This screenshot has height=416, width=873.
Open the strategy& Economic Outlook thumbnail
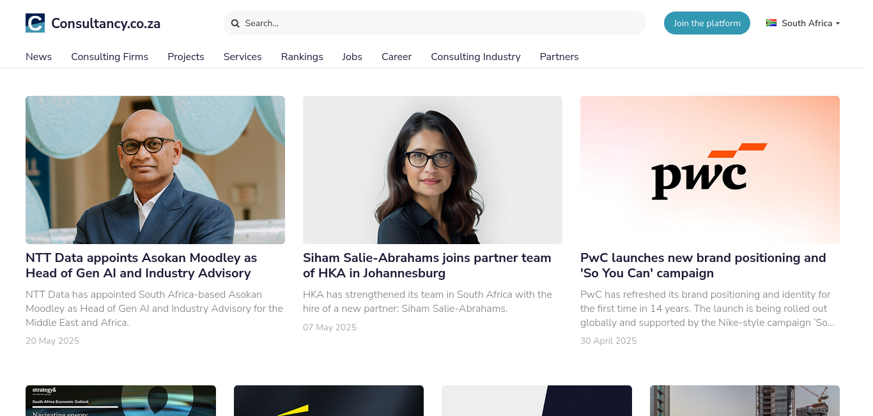(121, 401)
